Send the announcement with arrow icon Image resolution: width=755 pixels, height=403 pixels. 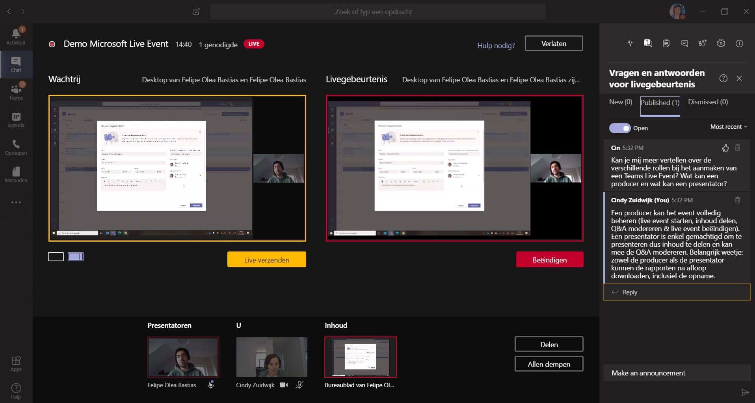click(745, 392)
